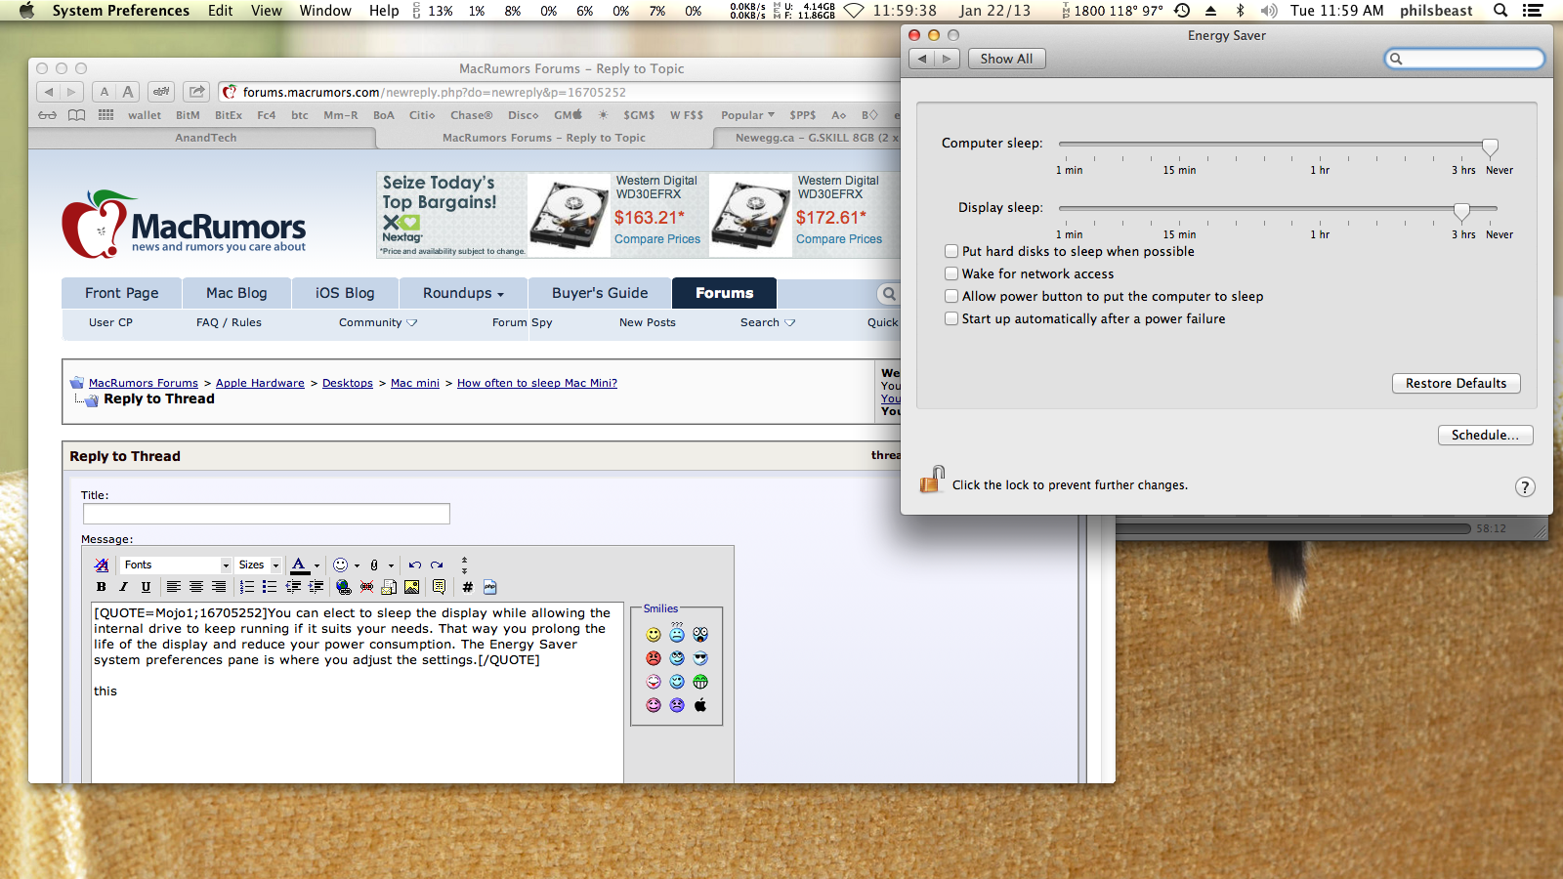Image resolution: width=1563 pixels, height=879 pixels.
Task: Align message text left
Action: (174, 587)
